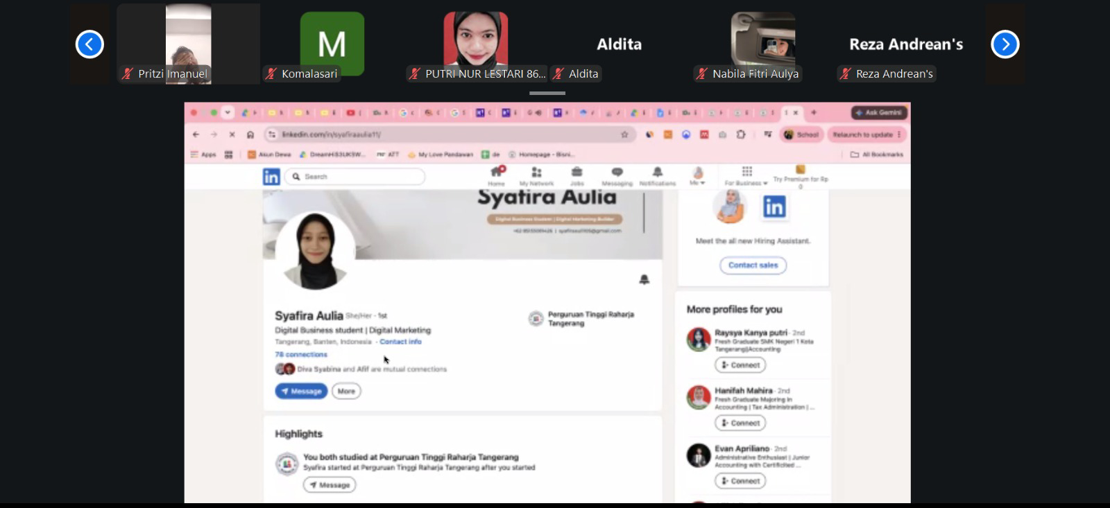Click Hanifah Mahira's avatar photo
1110x508 pixels.
coord(699,398)
